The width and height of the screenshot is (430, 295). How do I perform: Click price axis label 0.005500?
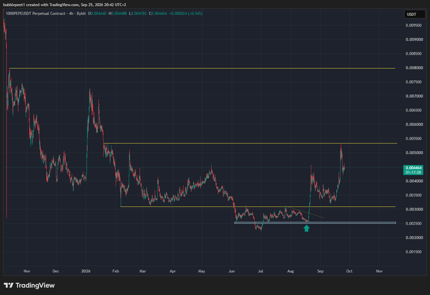click(414, 138)
